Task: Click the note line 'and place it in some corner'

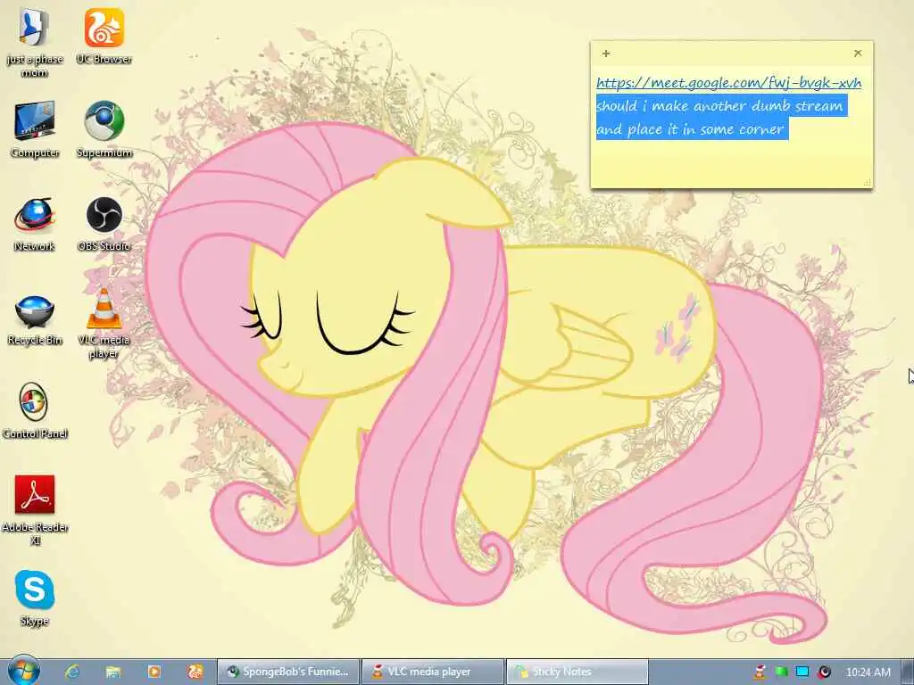Action: point(690,129)
